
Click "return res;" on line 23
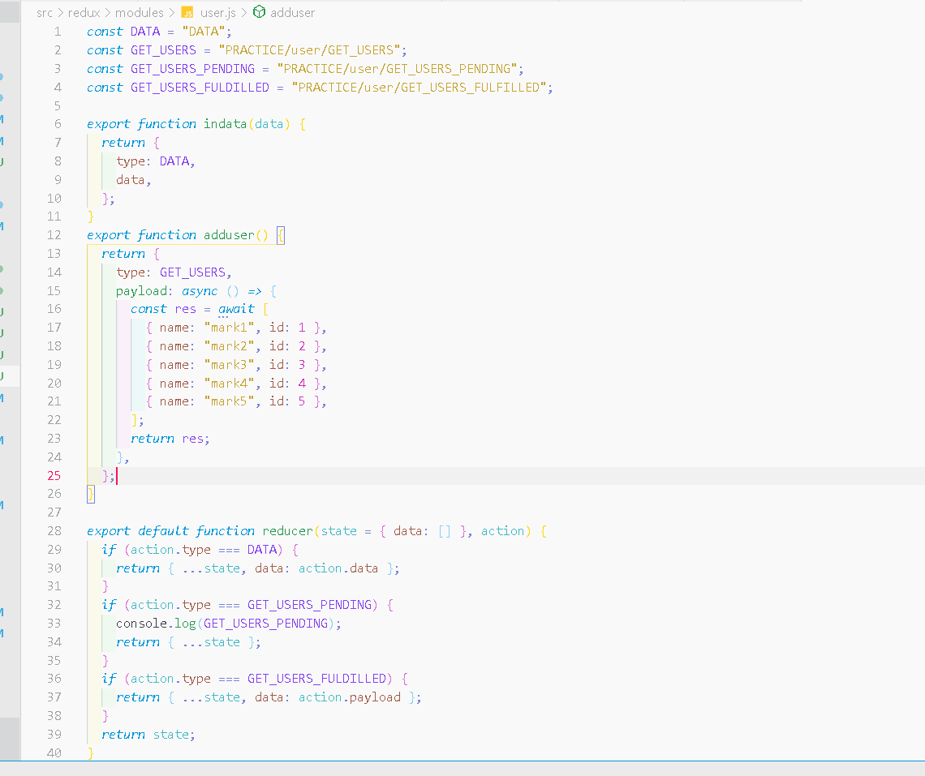click(x=170, y=439)
